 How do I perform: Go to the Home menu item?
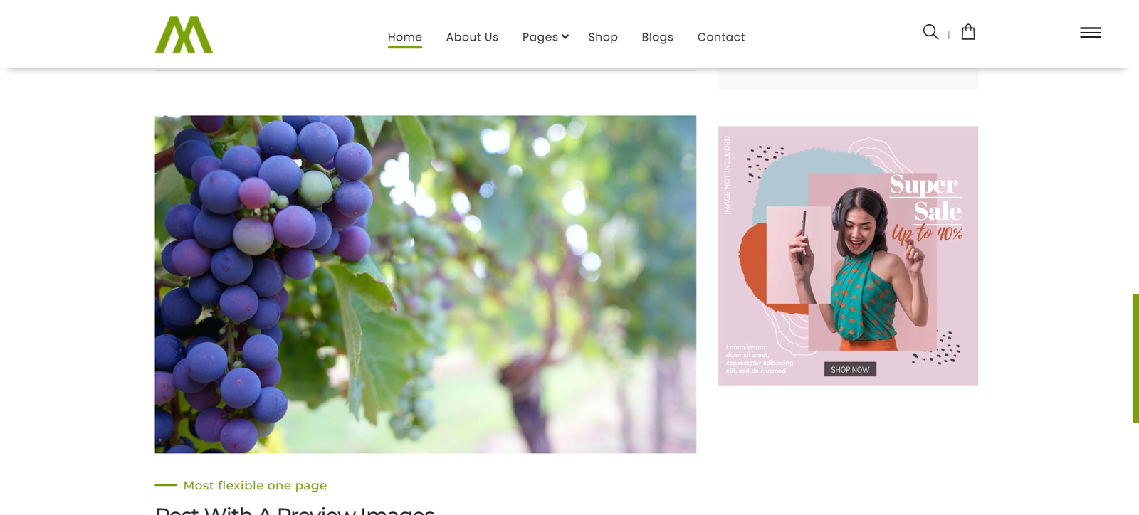coord(405,37)
